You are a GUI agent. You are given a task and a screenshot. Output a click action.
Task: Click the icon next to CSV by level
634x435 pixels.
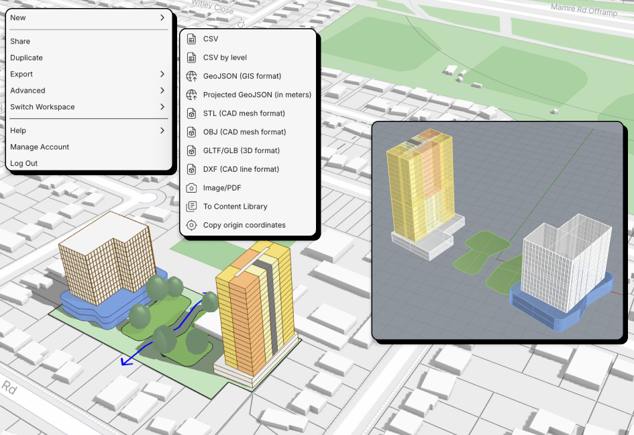tap(191, 58)
